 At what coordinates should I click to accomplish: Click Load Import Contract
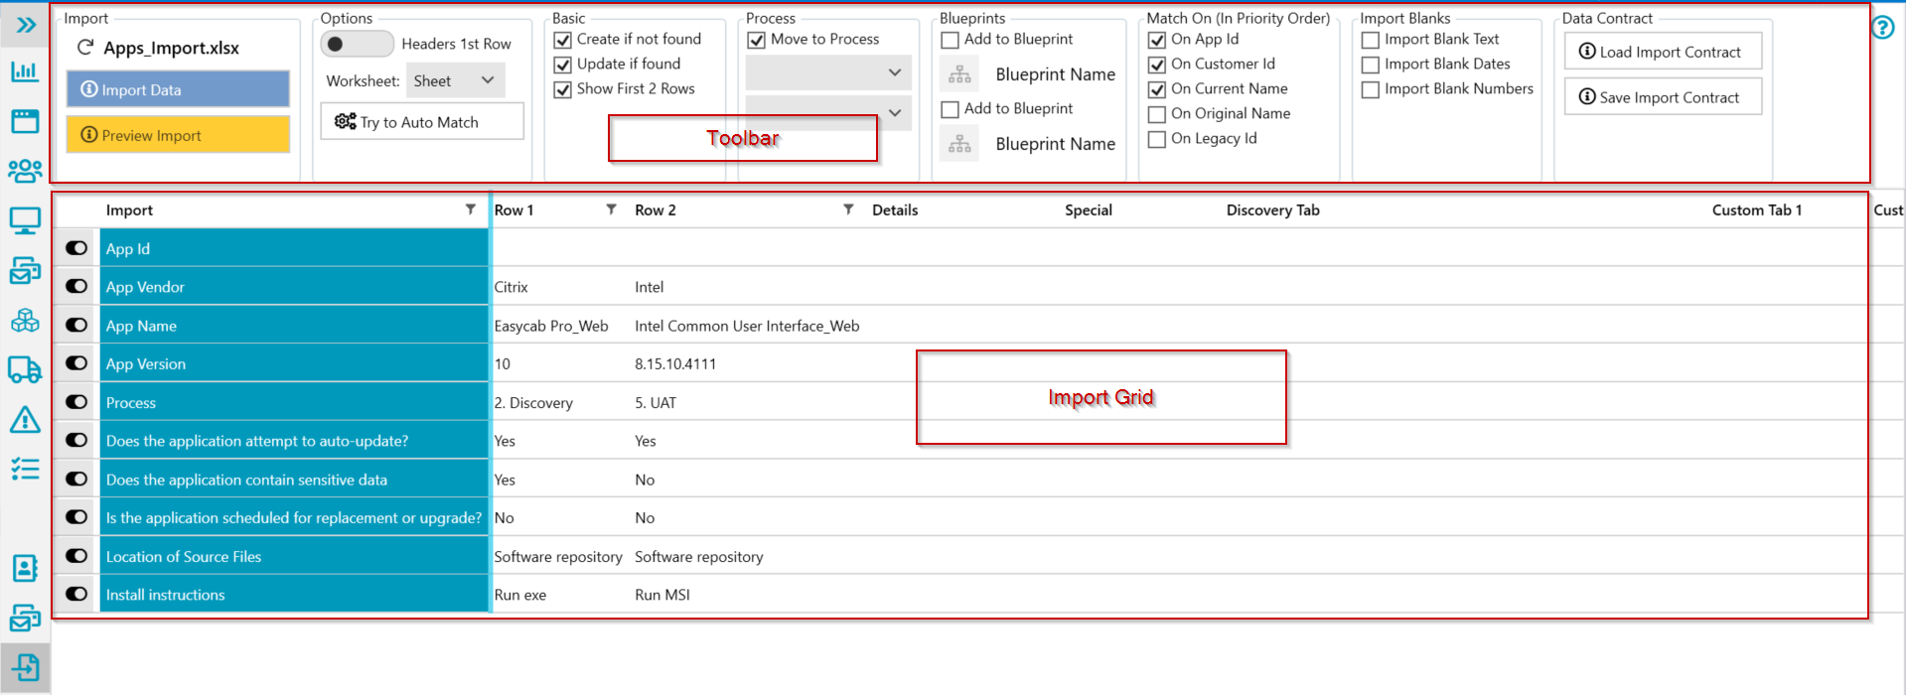tap(1663, 52)
